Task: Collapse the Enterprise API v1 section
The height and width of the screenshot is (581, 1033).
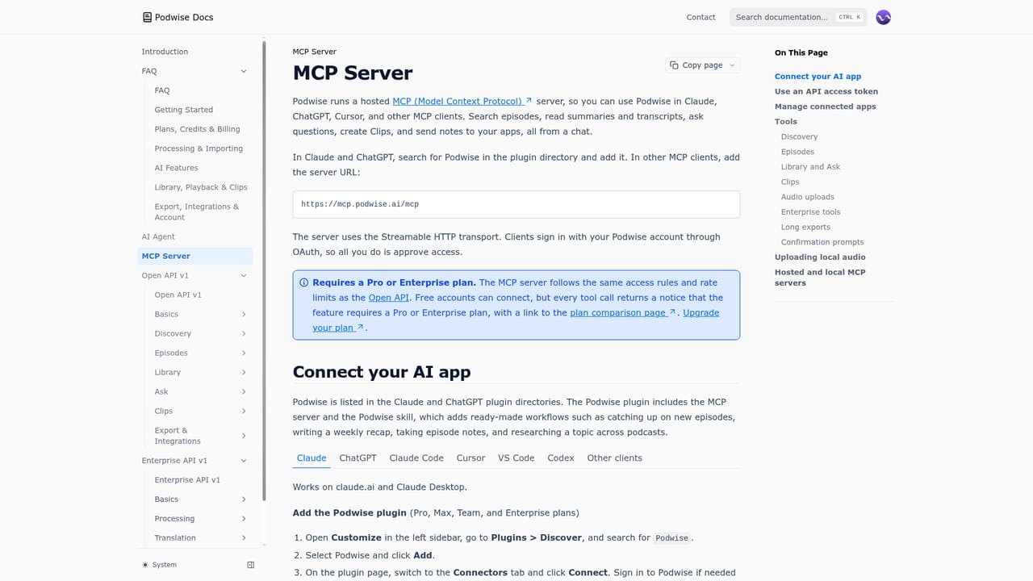Action: 244,461
